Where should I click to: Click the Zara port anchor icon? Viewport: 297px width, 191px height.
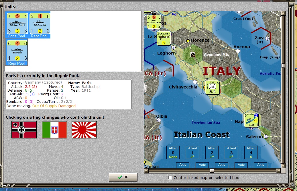pyautogui.click(x=267, y=38)
